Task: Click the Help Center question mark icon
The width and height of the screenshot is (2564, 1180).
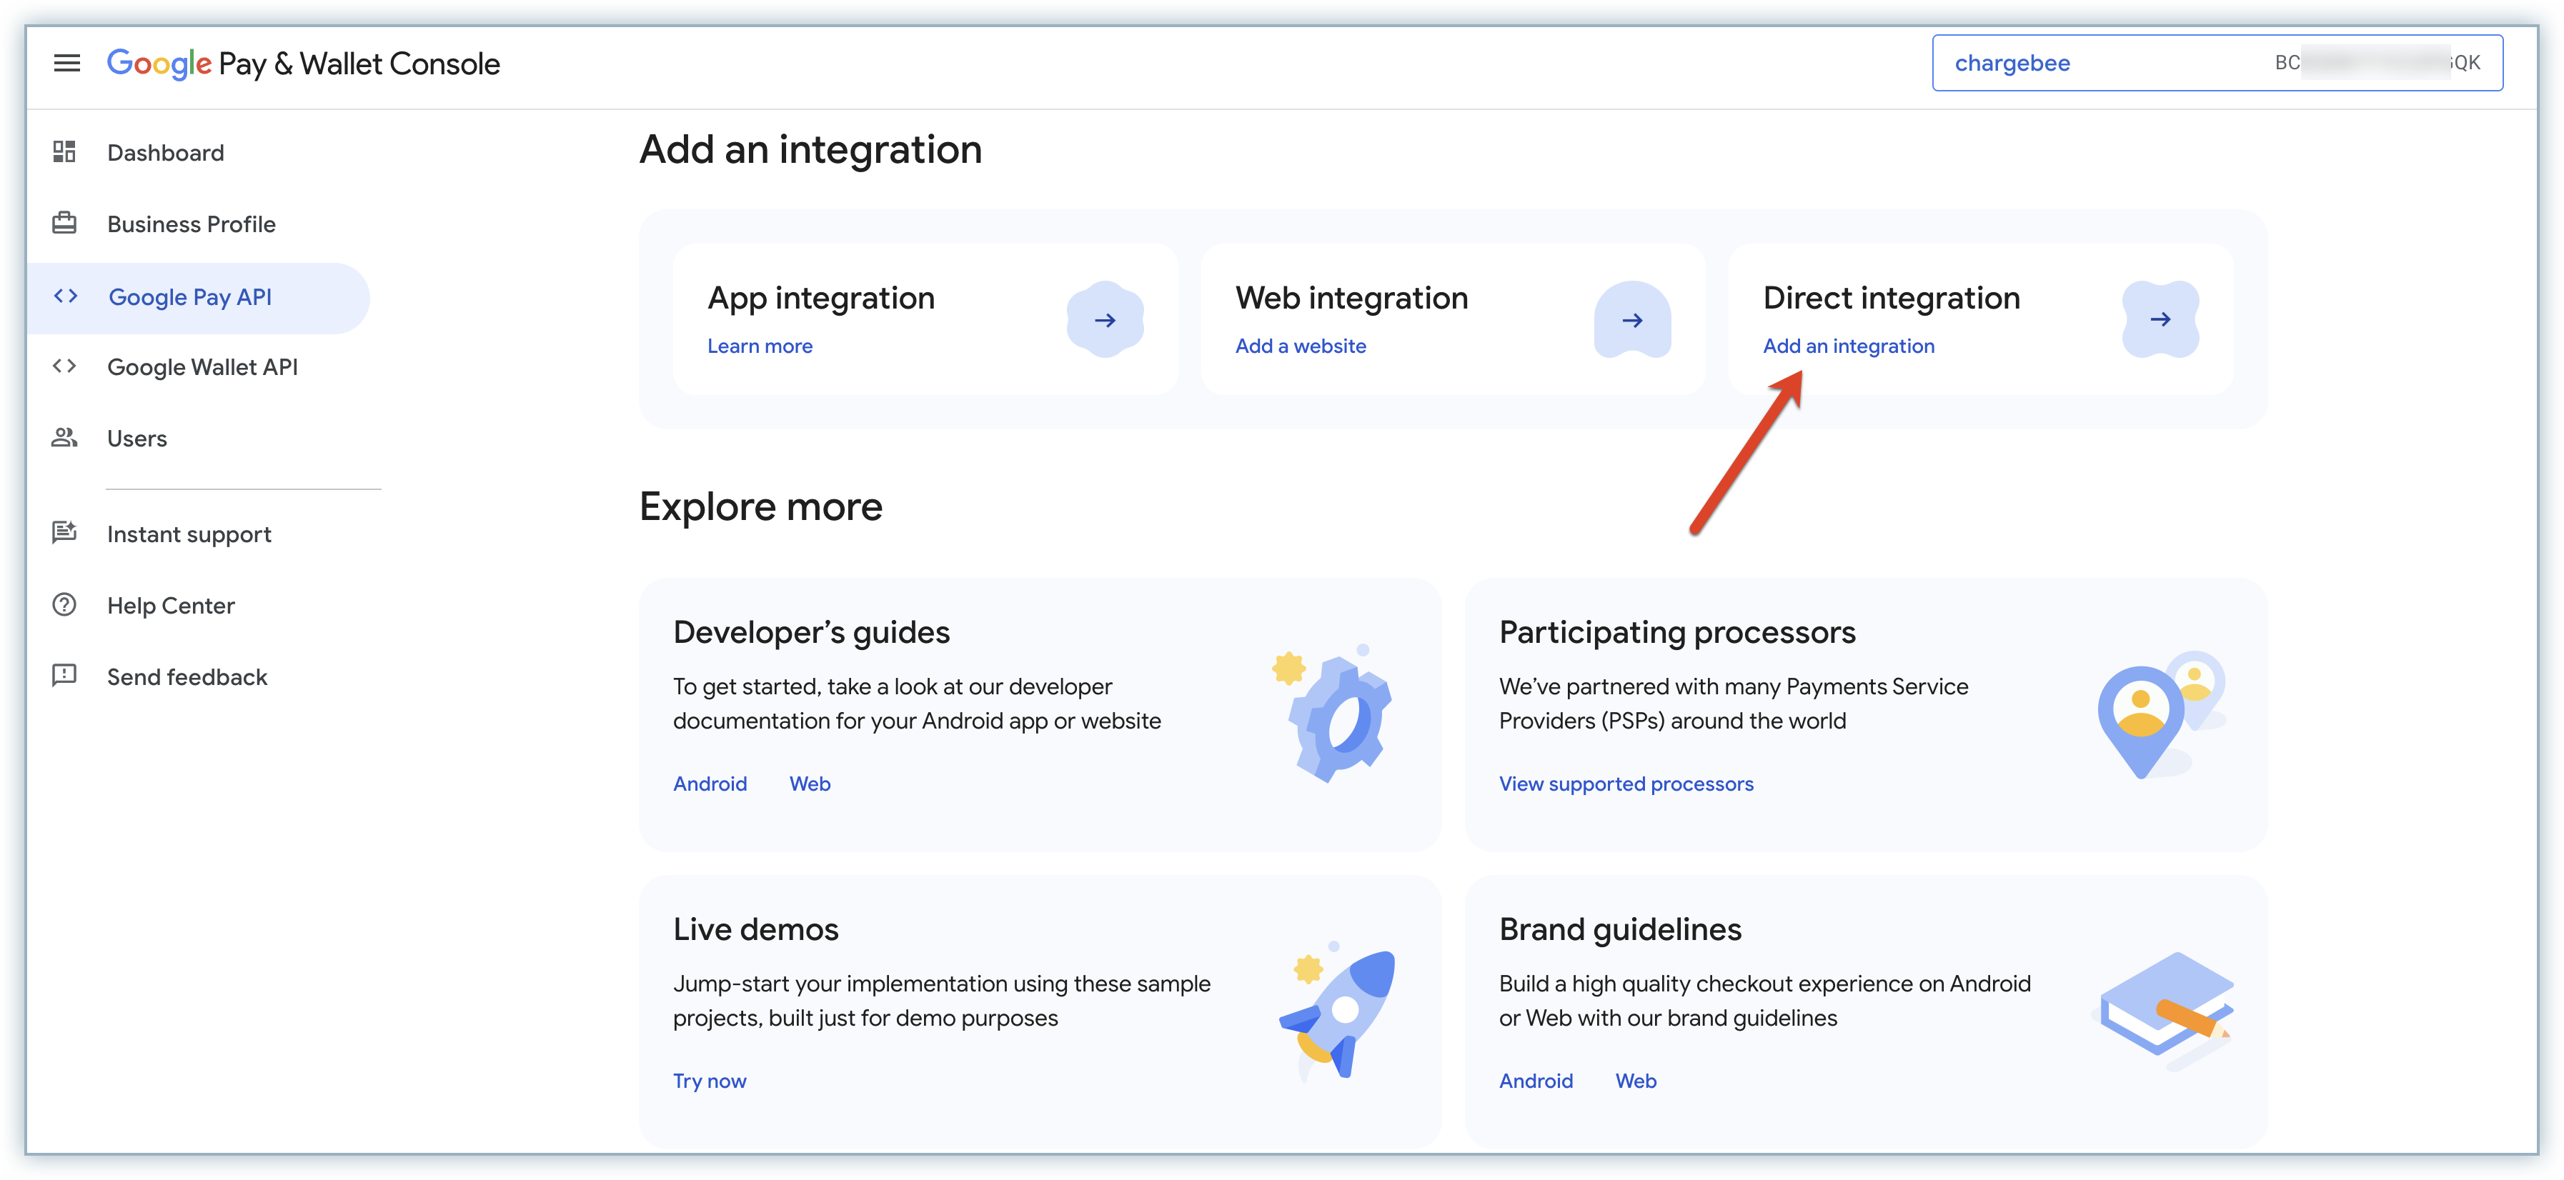Action: pyautogui.click(x=65, y=605)
